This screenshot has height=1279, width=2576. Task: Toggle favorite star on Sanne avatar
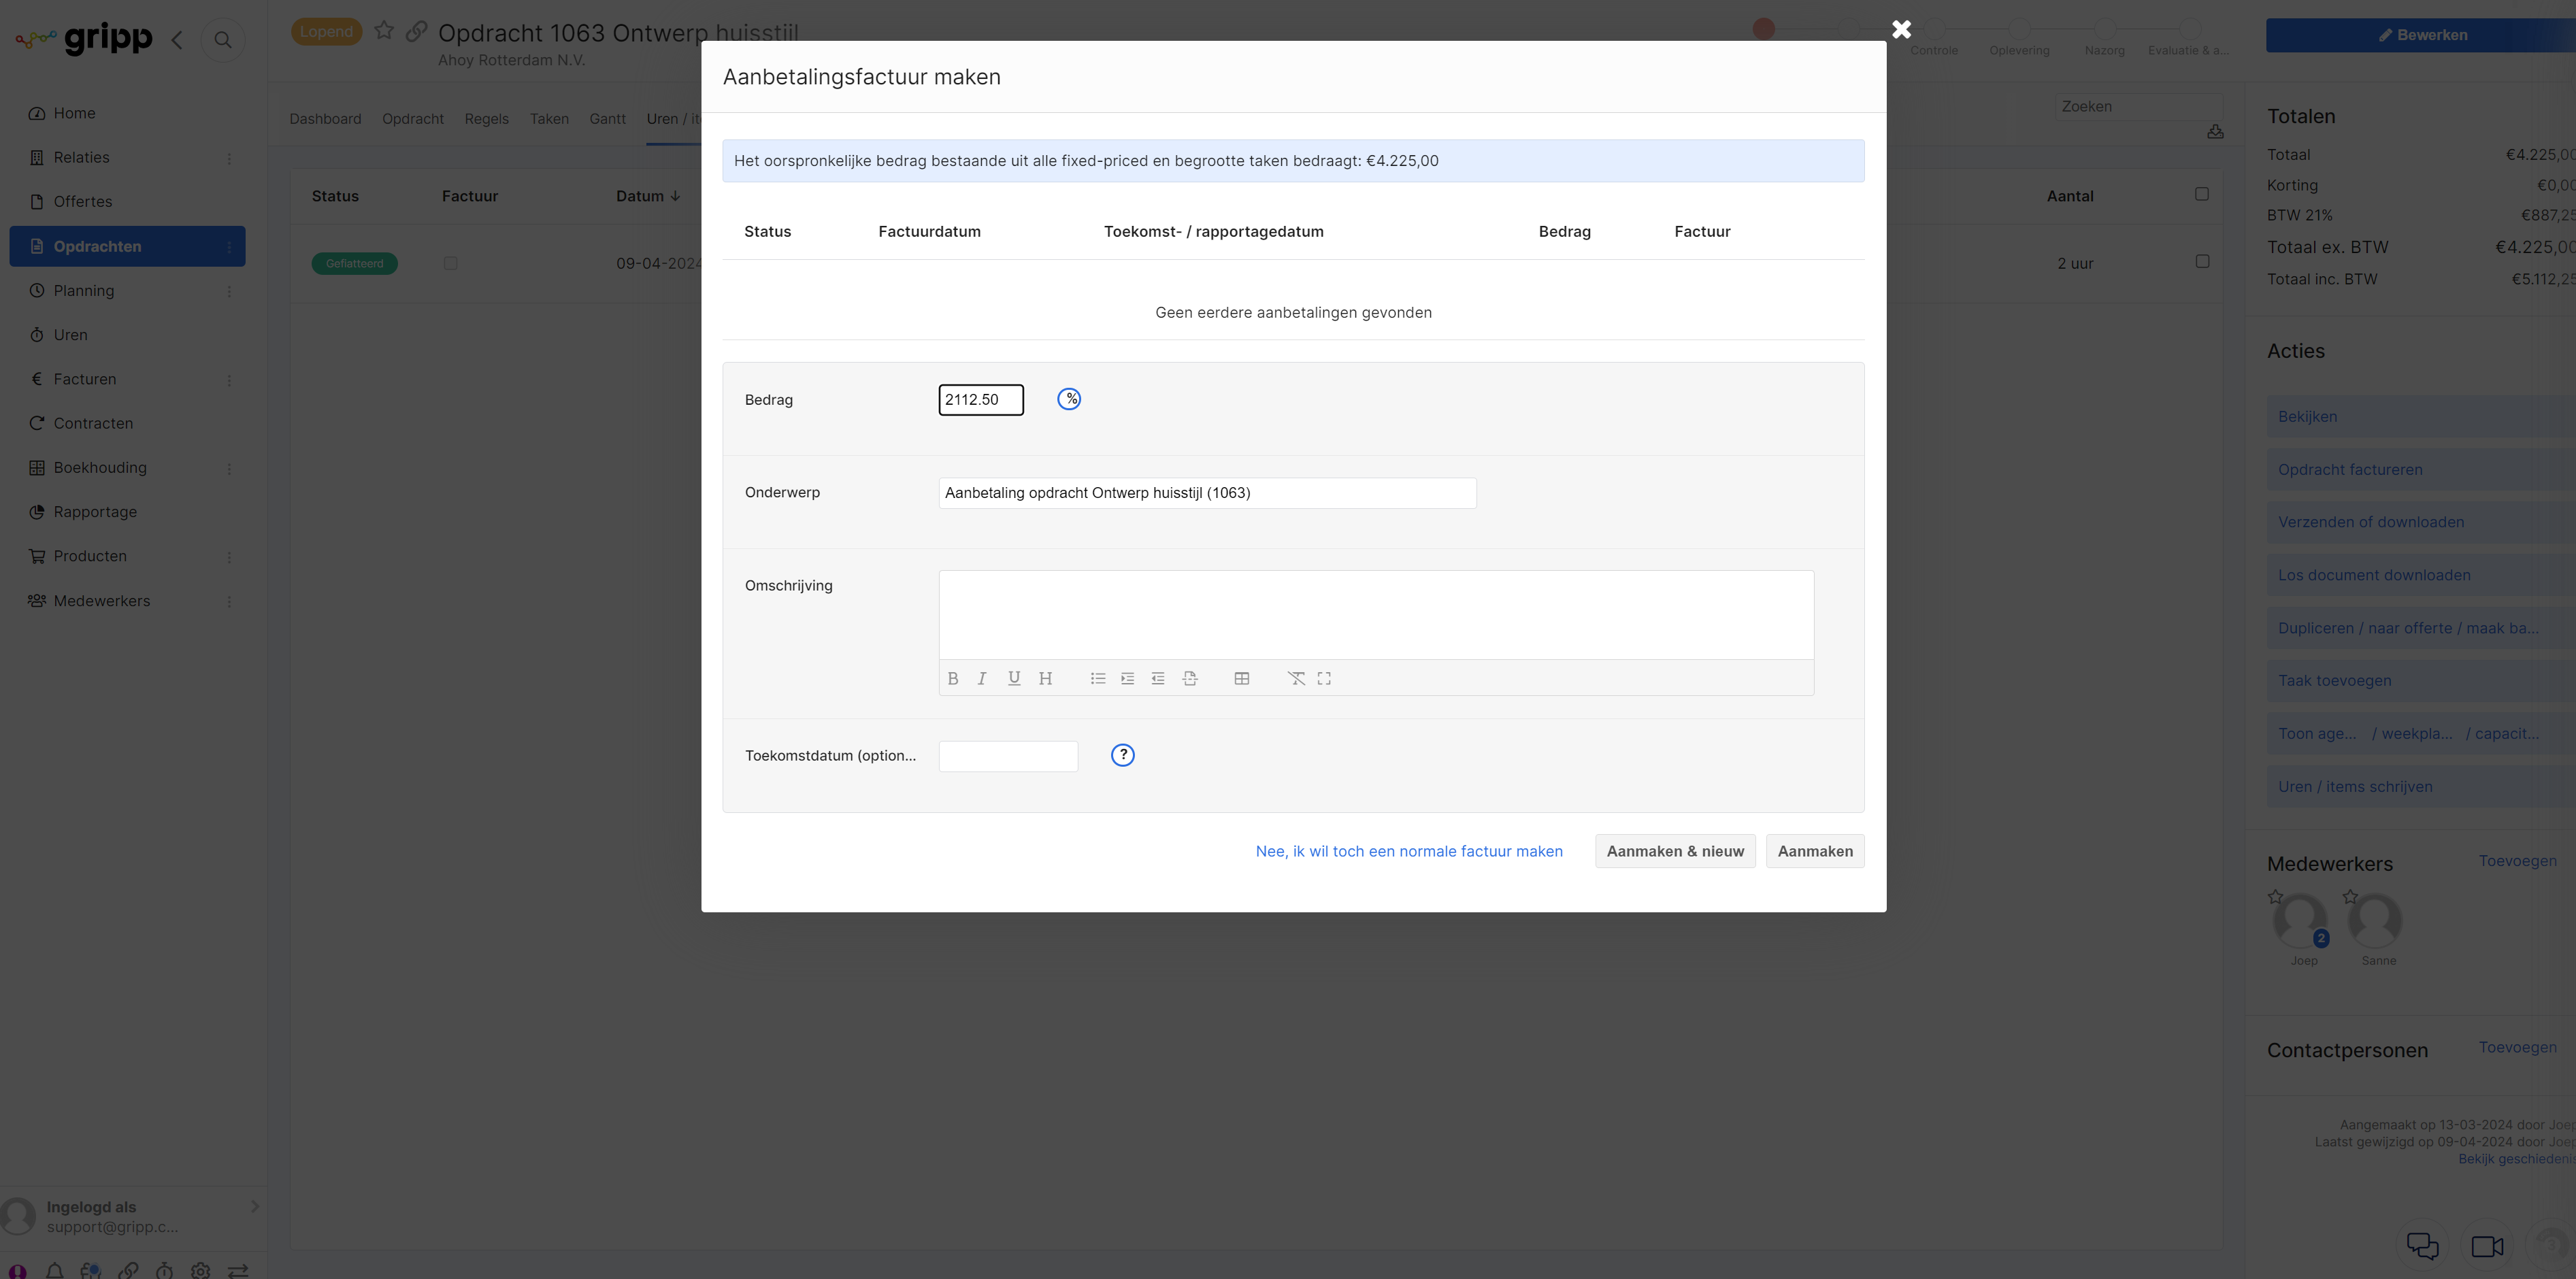(2350, 896)
